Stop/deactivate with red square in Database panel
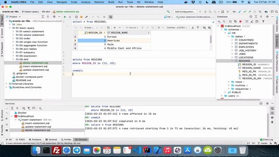This screenshot has width=279, height=157. point(240,21)
